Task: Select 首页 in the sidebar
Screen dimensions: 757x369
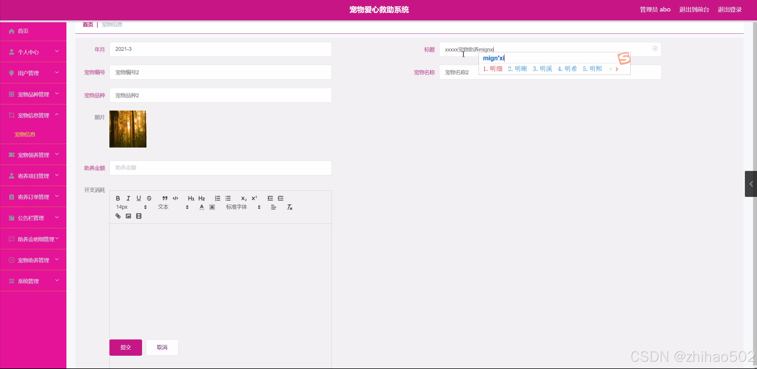Action: click(x=23, y=31)
